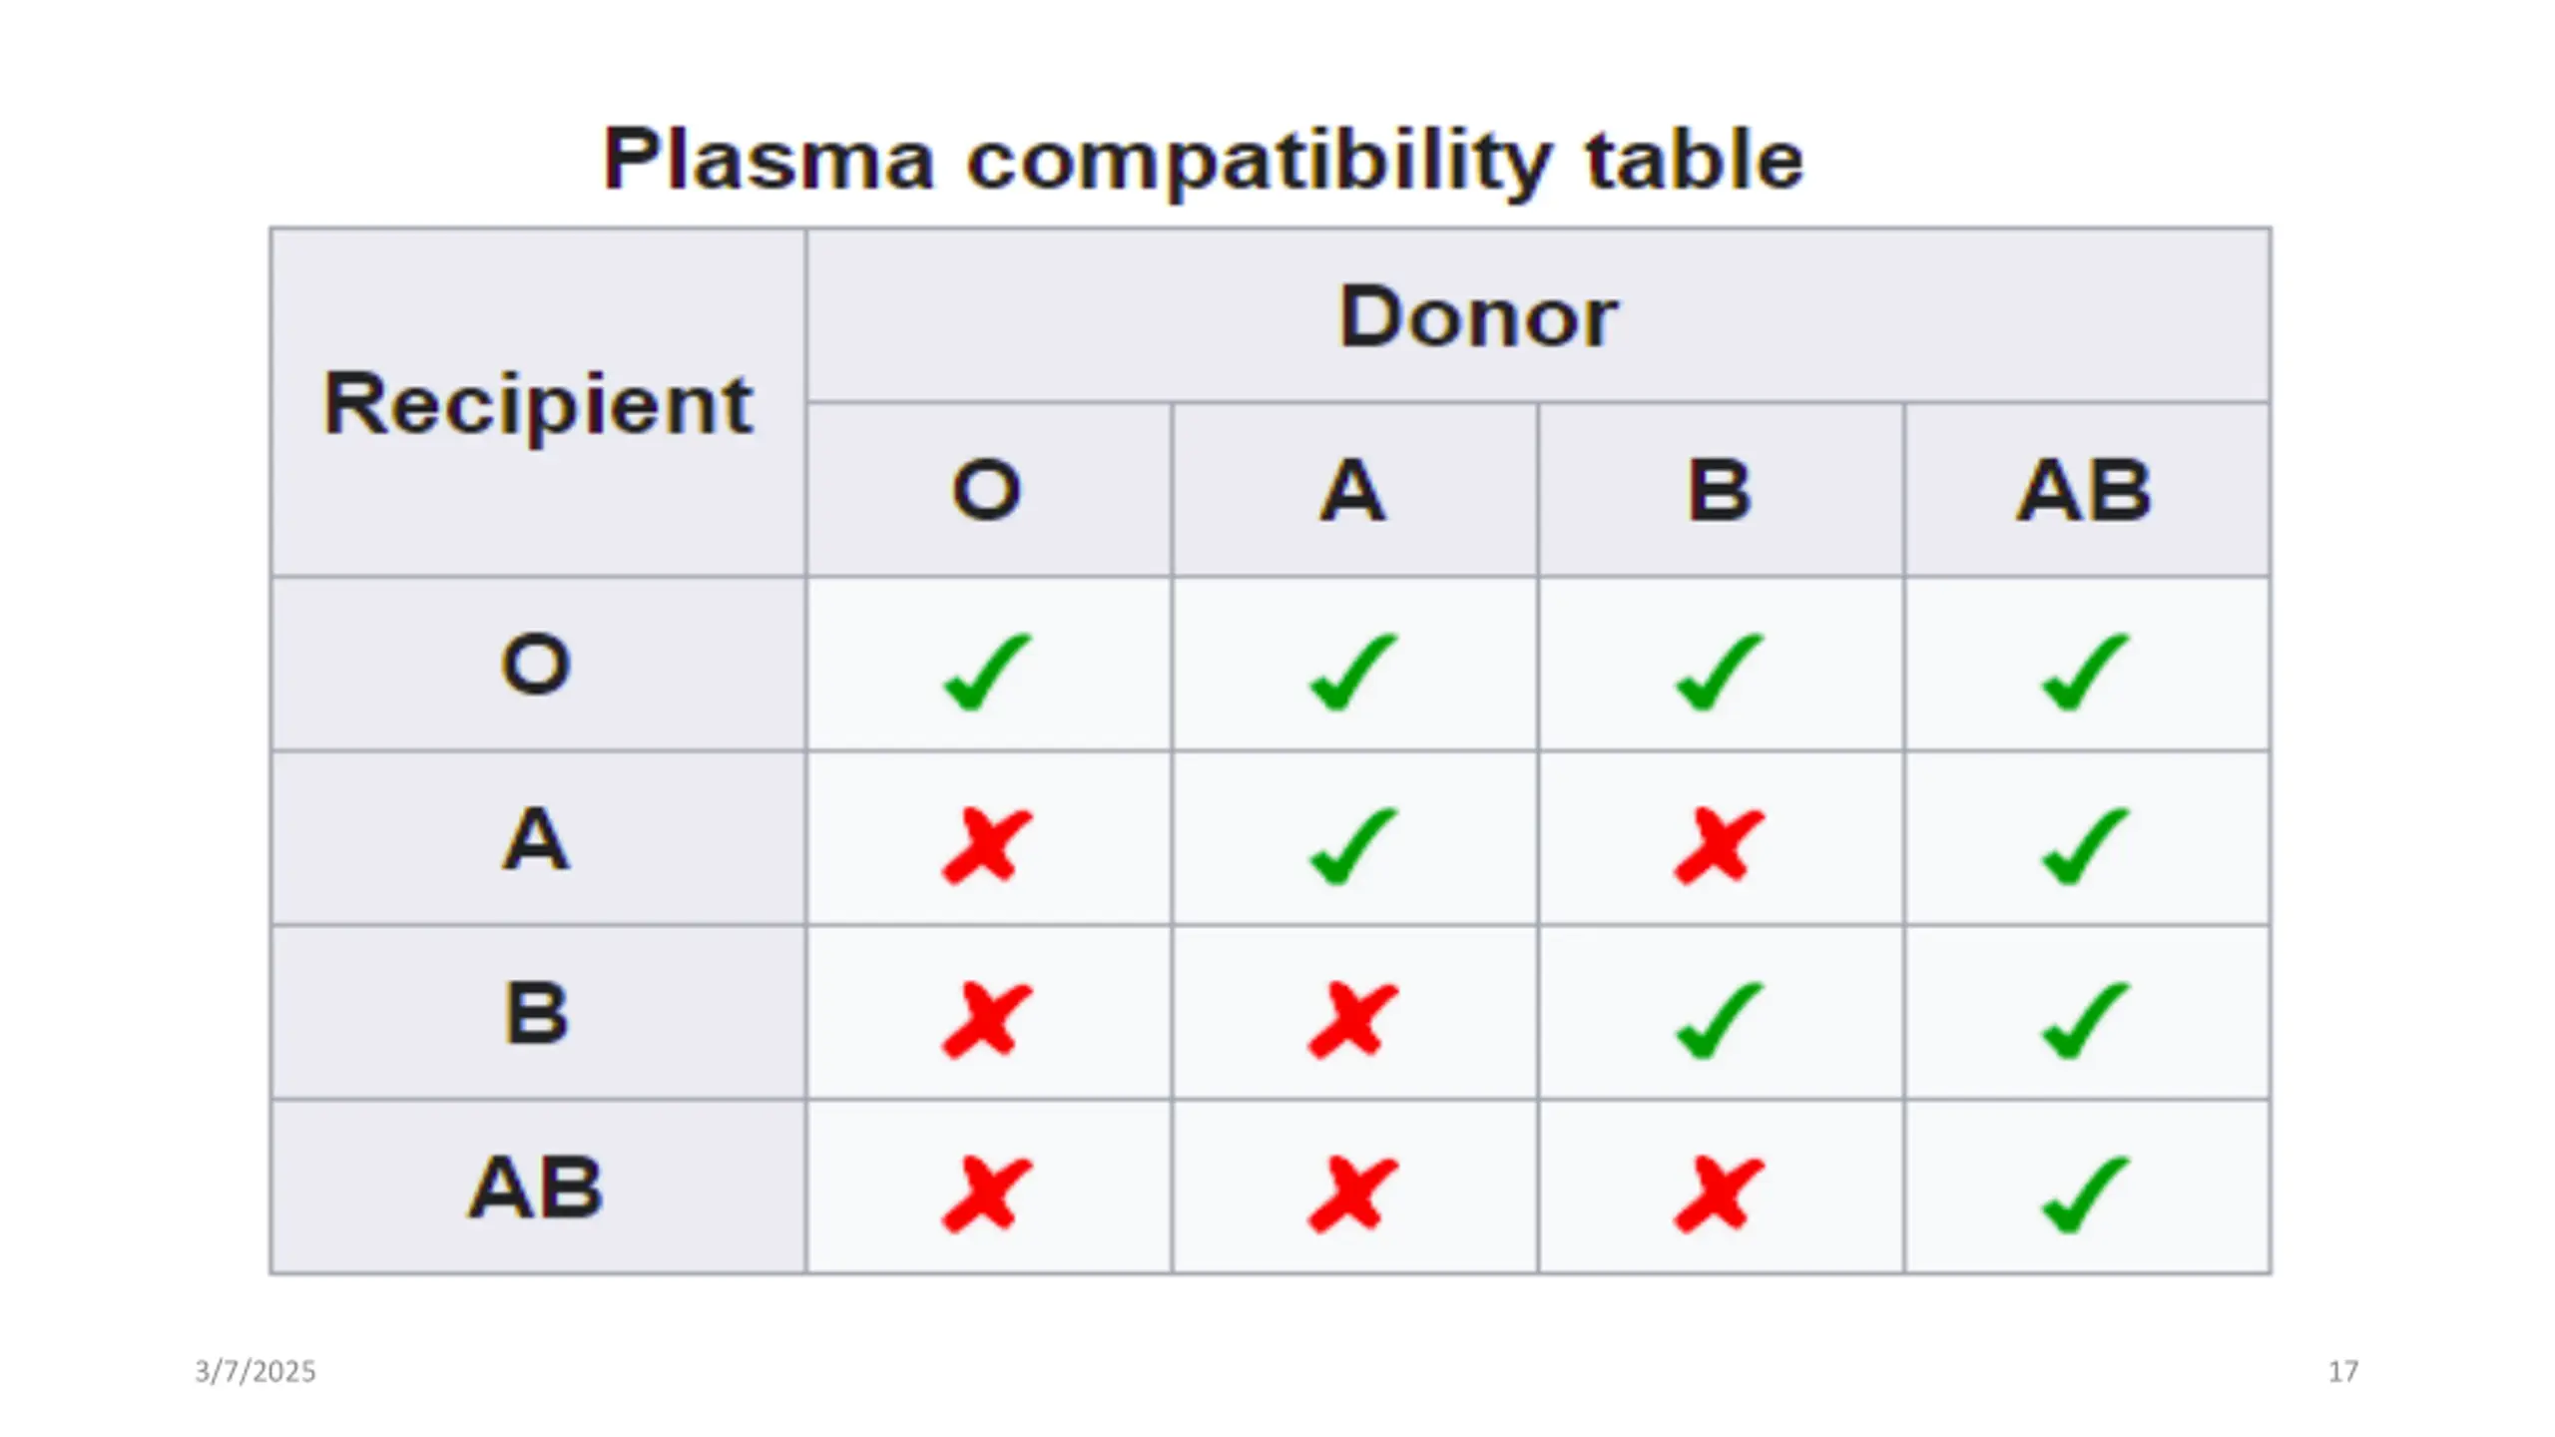
Task: Click the green check for recipient B, donor AB
Action: pos(2086,1020)
